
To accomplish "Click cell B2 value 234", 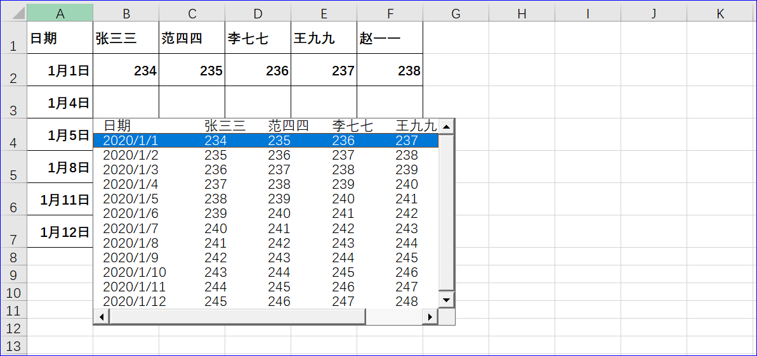I will click(x=126, y=70).
